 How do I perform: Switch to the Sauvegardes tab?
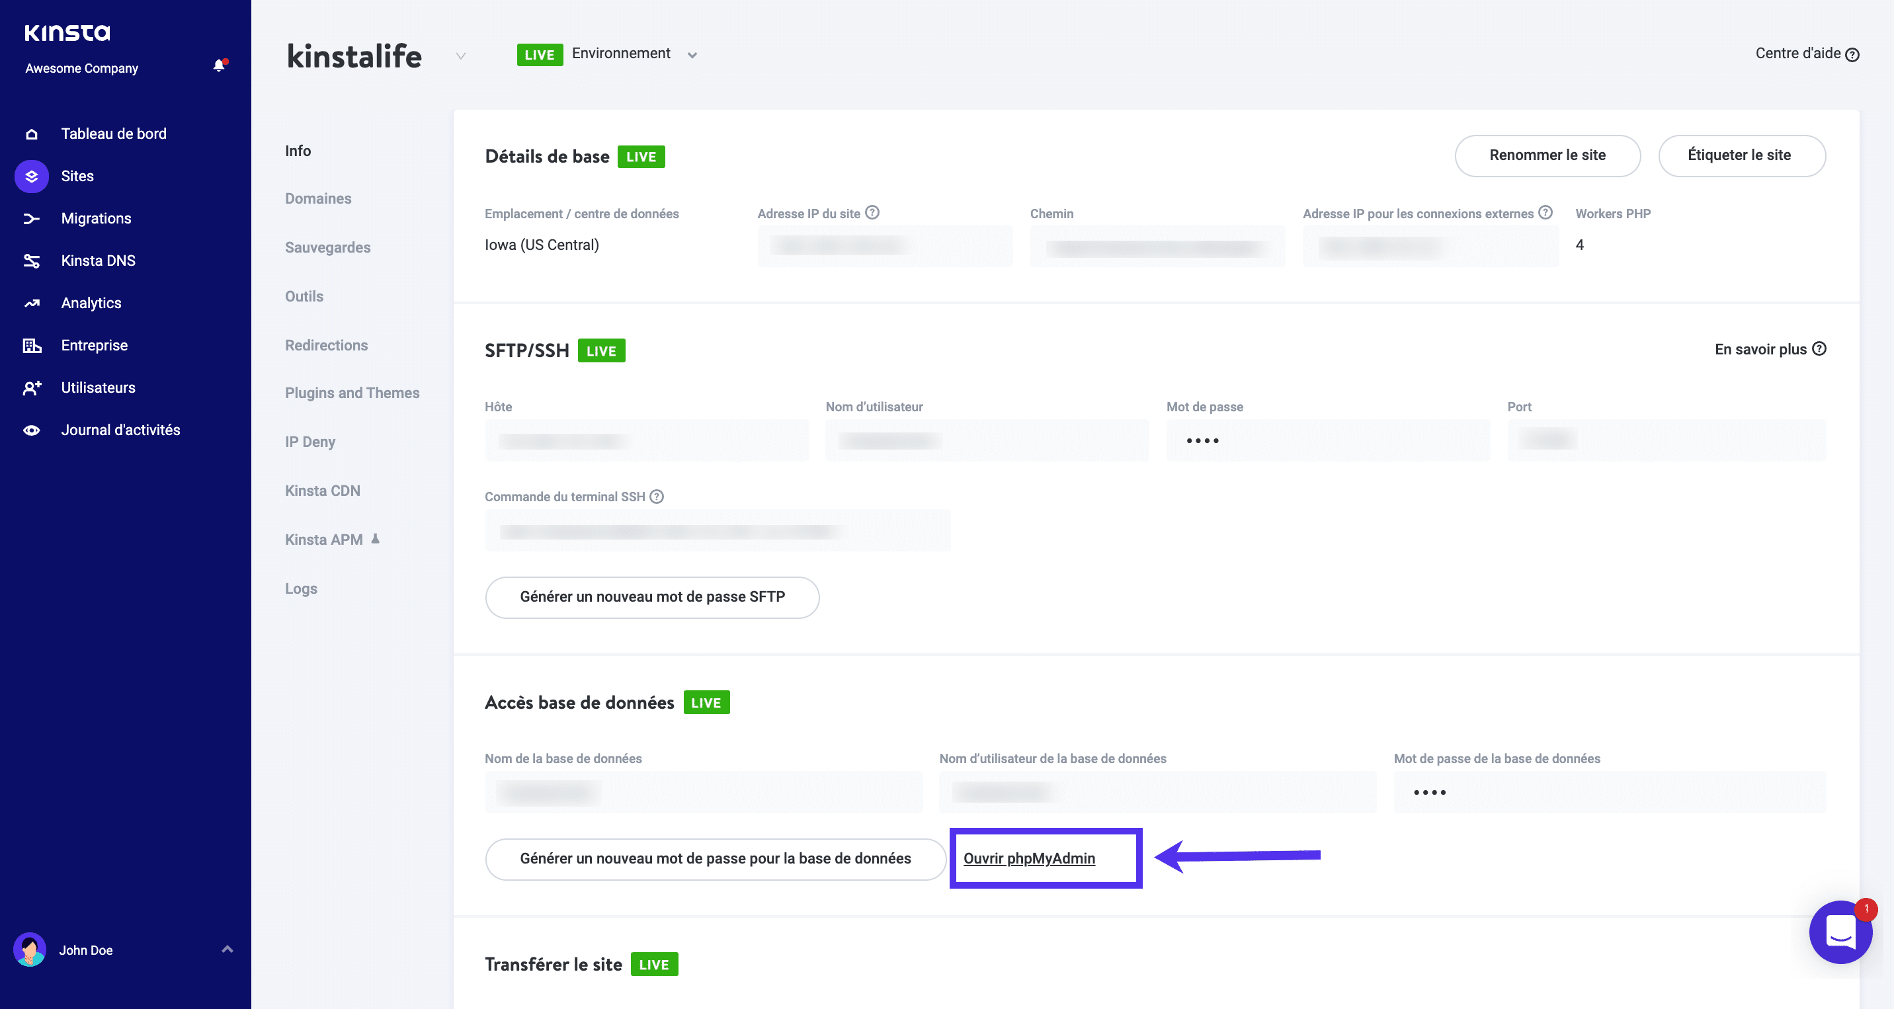coord(327,248)
